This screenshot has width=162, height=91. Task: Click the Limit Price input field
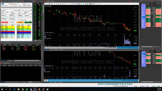click(x=3, y=17)
